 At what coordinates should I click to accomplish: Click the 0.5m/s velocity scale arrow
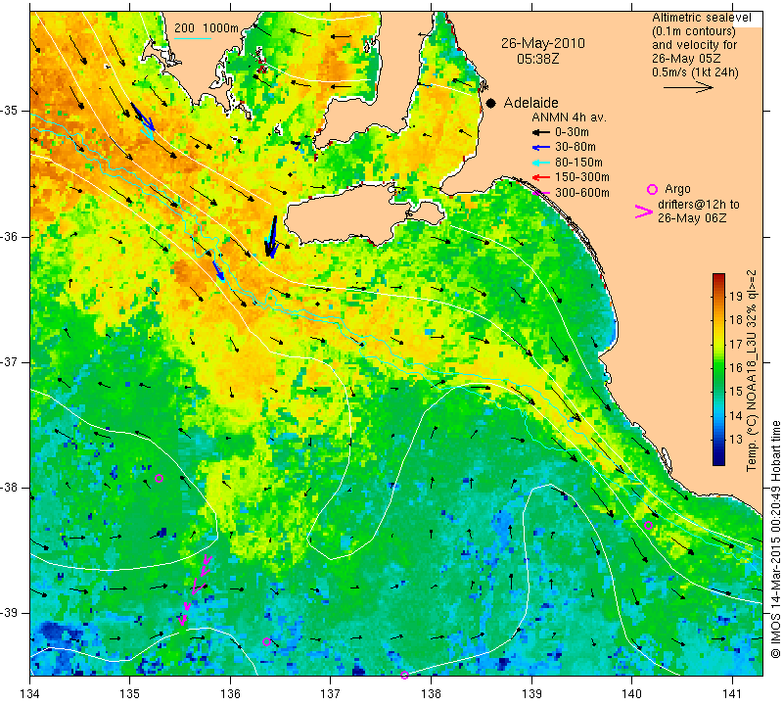click(x=688, y=87)
